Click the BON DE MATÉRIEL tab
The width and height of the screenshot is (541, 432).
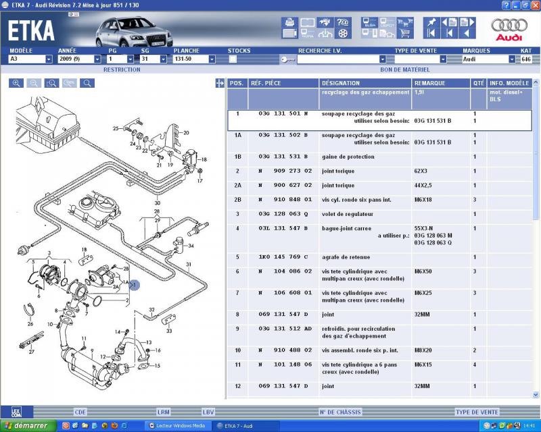[x=405, y=70]
